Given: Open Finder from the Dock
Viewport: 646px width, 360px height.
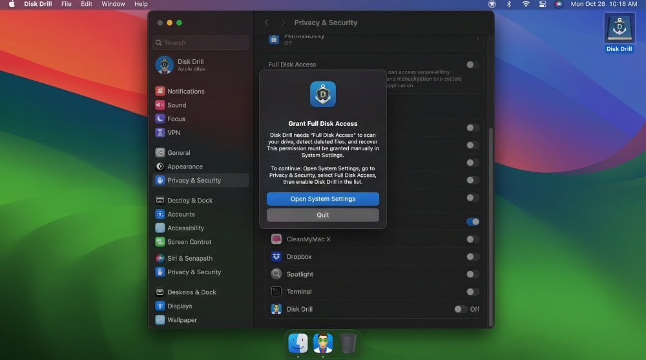Looking at the screenshot, I should coord(297,343).
